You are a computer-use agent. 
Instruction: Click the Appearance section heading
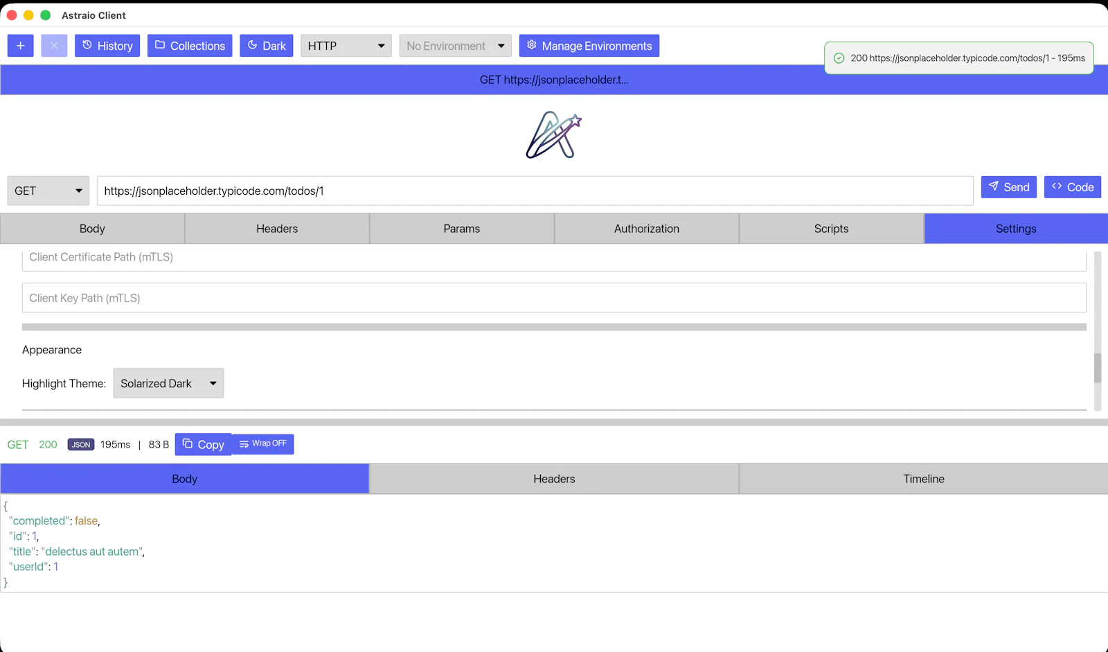click(52, 350)
